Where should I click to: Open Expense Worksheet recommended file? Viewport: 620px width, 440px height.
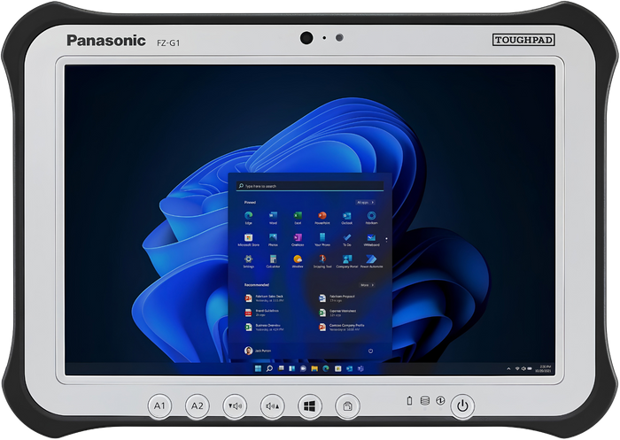tap(338, 313)
